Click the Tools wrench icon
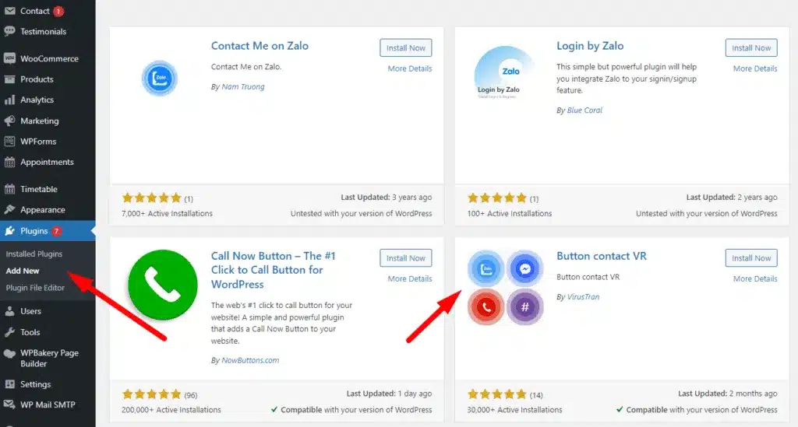 [9, 332]
